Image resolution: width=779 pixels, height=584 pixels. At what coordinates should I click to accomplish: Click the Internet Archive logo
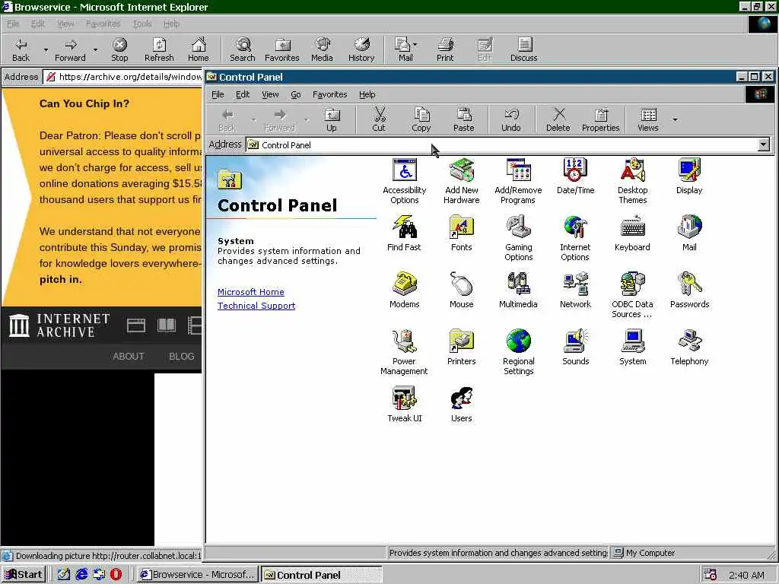pos(59,325)
